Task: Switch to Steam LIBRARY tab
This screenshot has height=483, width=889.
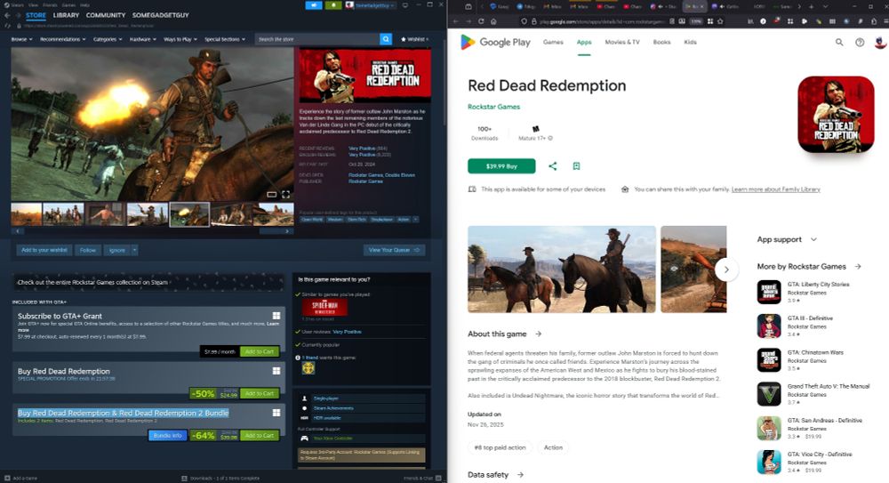Action: pos(66,15)
